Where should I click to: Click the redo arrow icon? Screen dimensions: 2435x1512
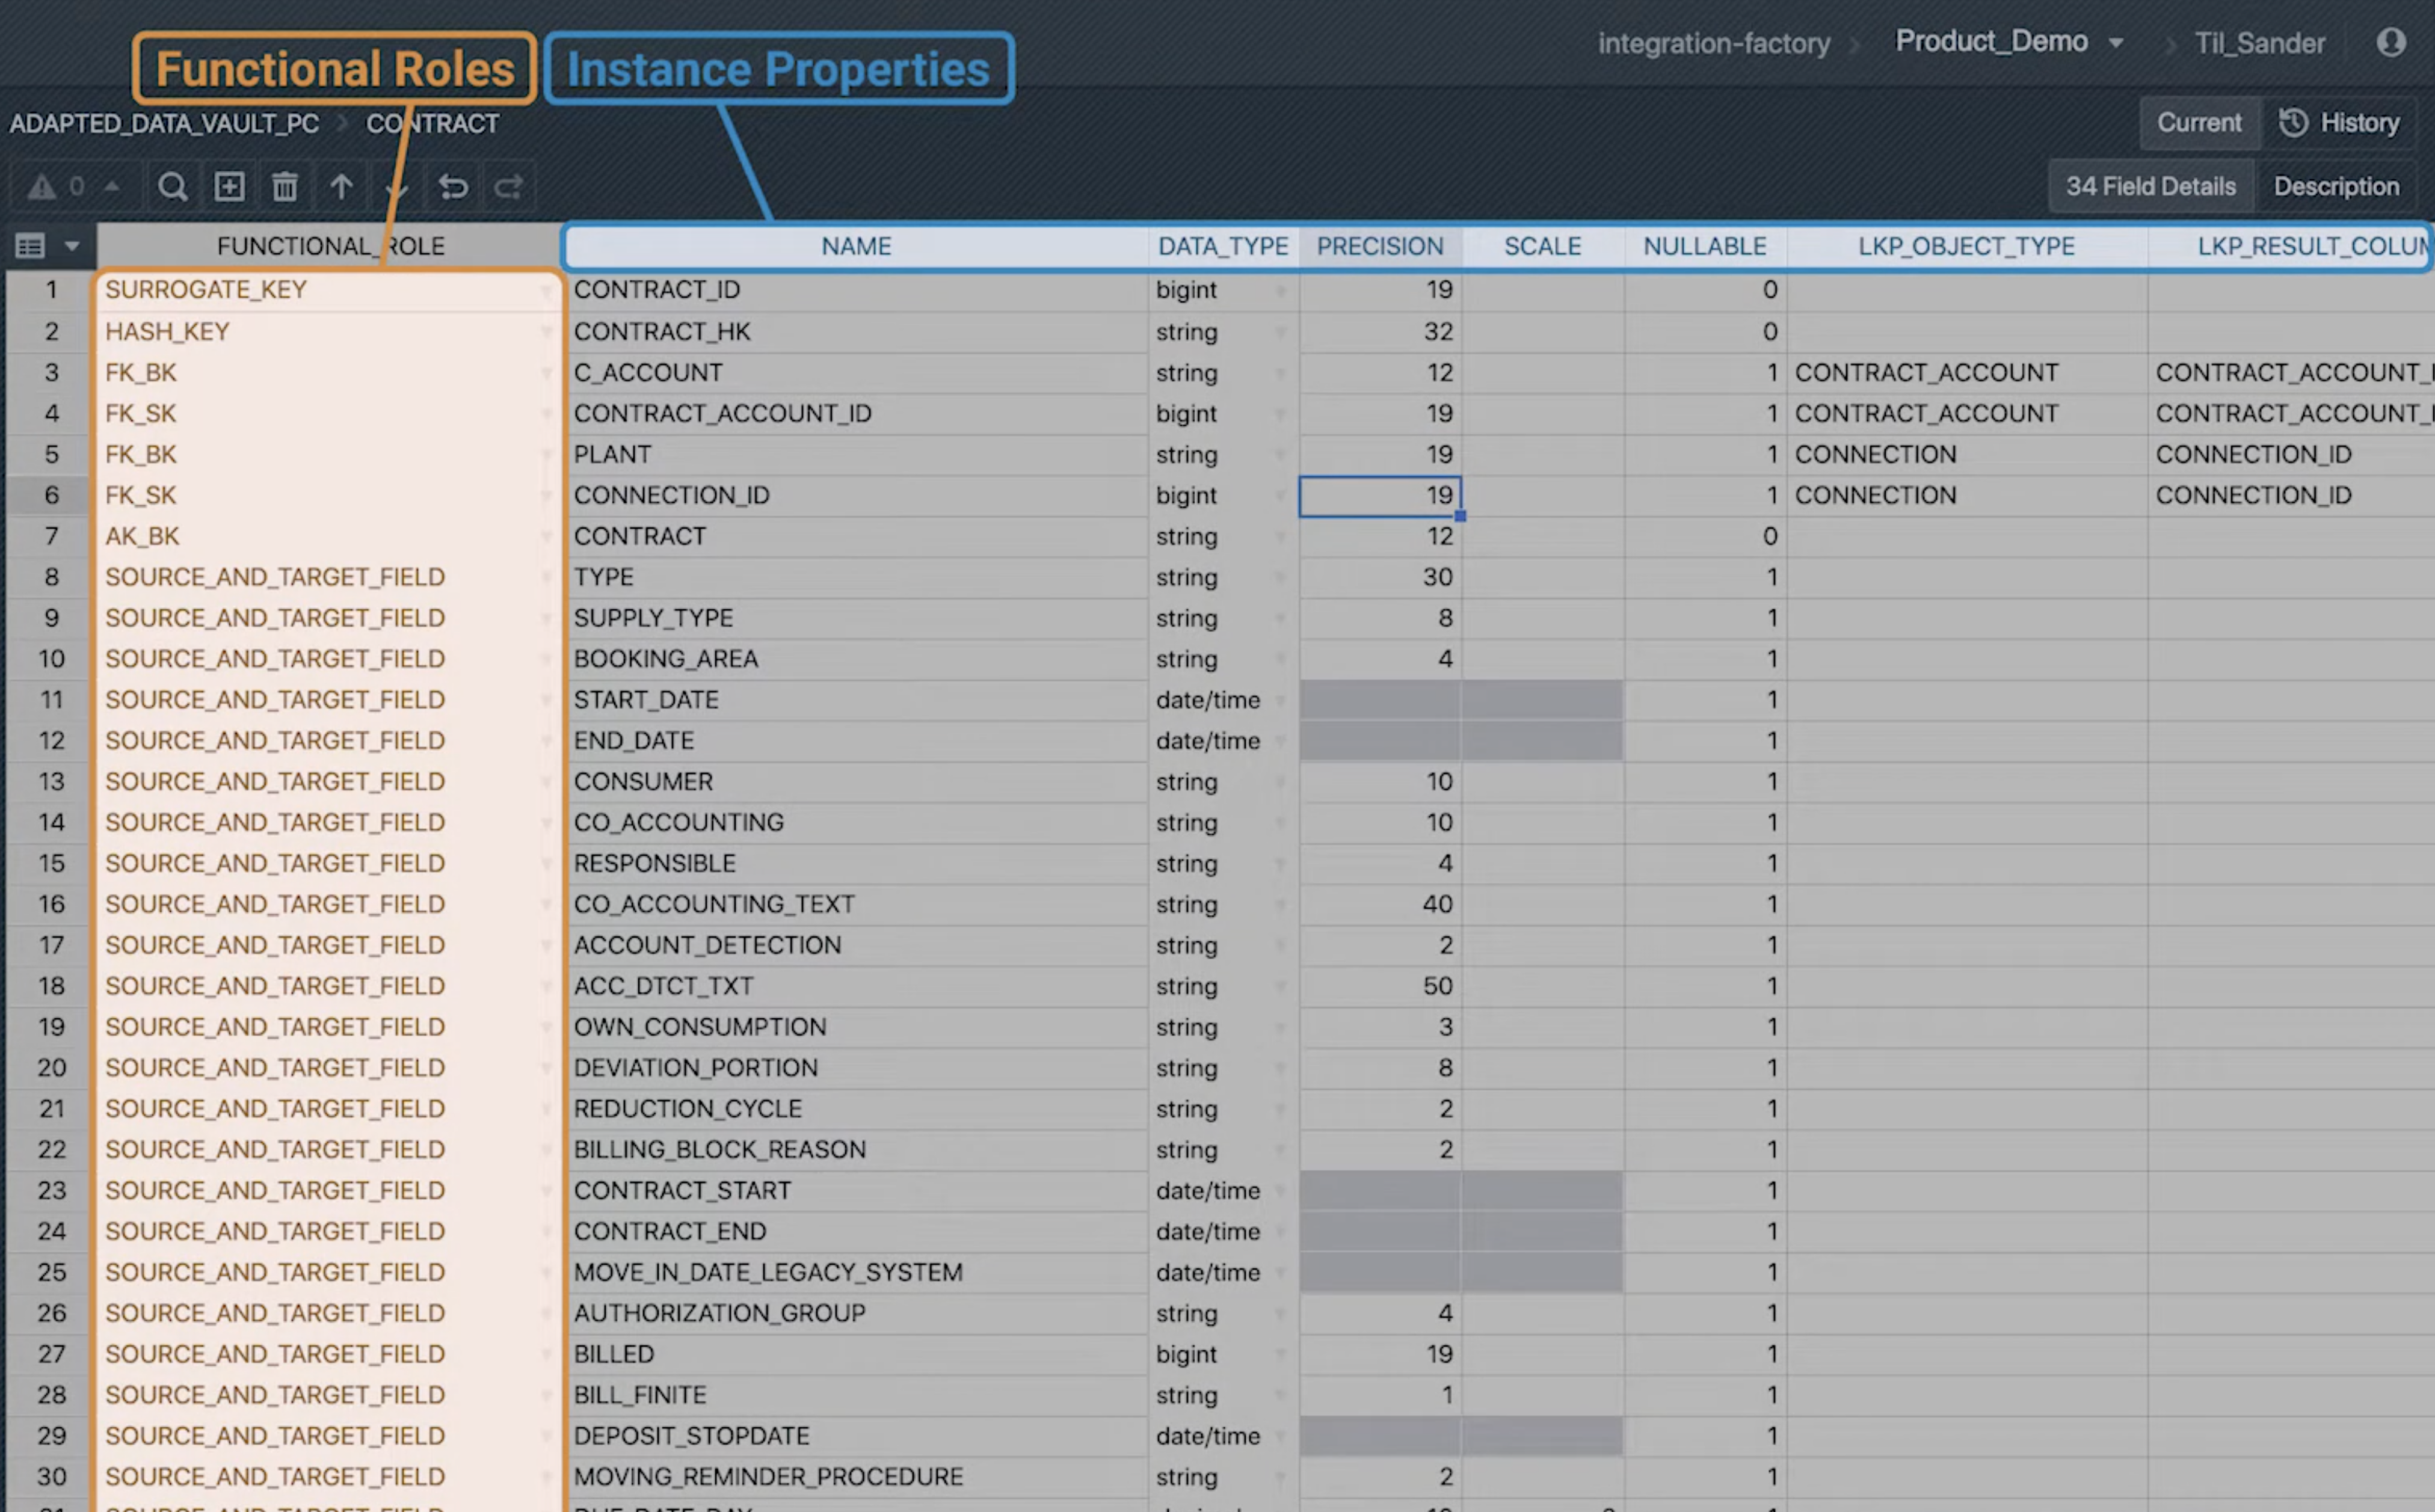pyautogui.click(x=509, y=187)
